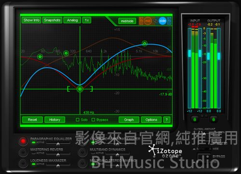Image resolution: width=241 pixels, height=174 pixels.
Task: Click the -17.9 dB gain readout
Action: click(x=165, y=94)
